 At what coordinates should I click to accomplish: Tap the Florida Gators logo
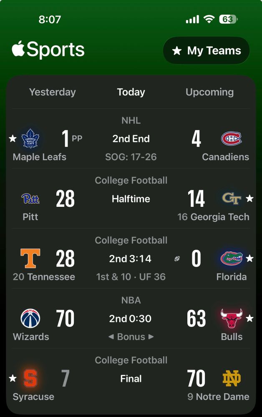(232, 259)
